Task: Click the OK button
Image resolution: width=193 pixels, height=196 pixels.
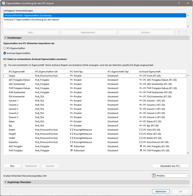Action: coord(181,192)
